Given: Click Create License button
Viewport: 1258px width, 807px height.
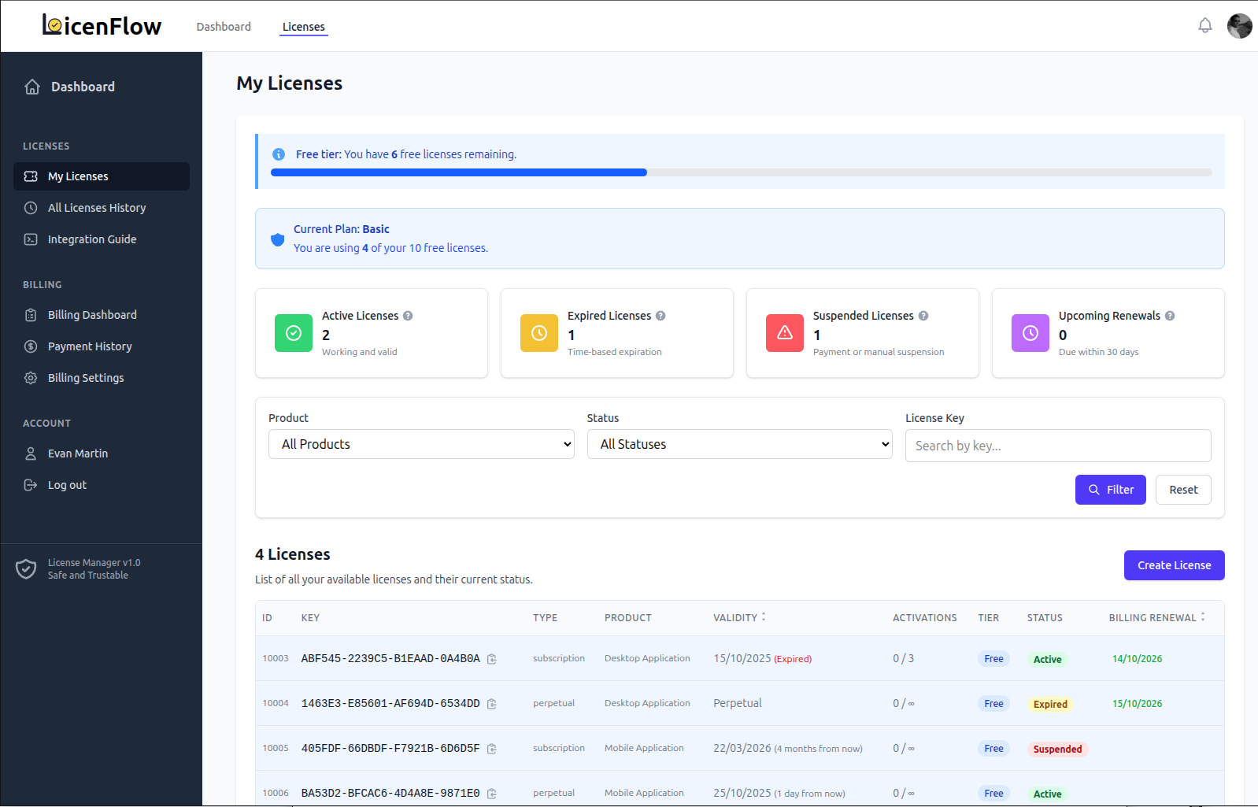Looking at the screenshot, I should (x=1174, y=565).
